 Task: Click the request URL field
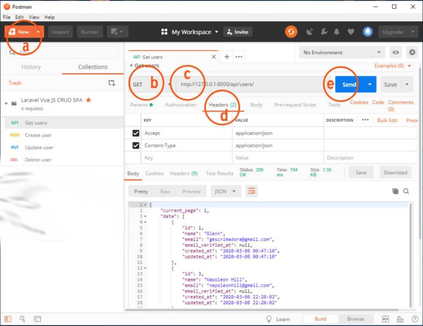click(250, 84)
